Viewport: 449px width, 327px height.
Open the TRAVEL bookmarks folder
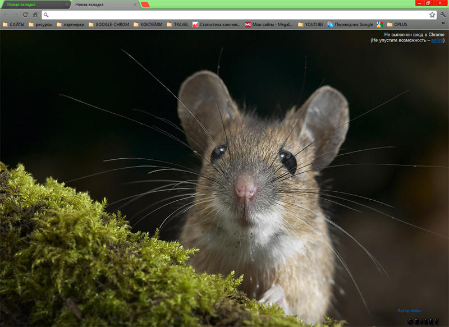[x=177, y=25]
